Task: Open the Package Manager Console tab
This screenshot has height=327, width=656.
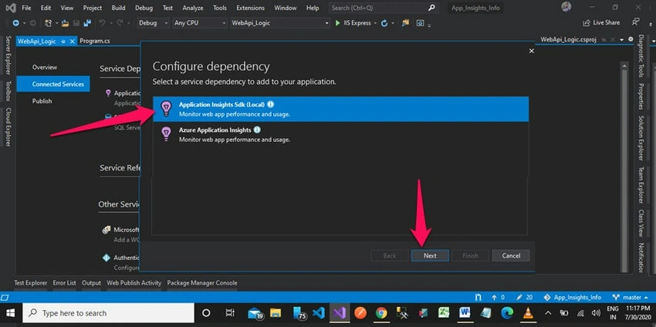Action: (202, 283)
